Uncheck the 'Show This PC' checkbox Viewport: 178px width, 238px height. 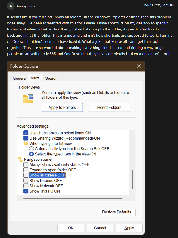(26, 191)
